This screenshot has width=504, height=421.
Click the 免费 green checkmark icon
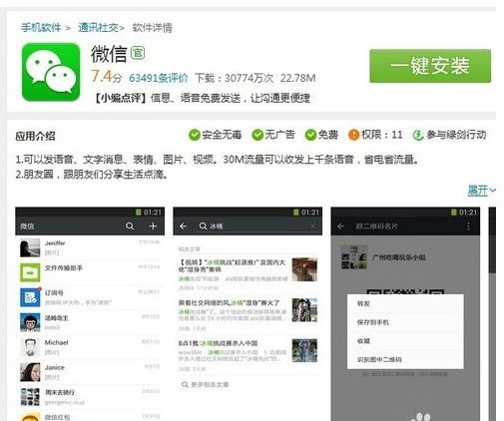310,135
